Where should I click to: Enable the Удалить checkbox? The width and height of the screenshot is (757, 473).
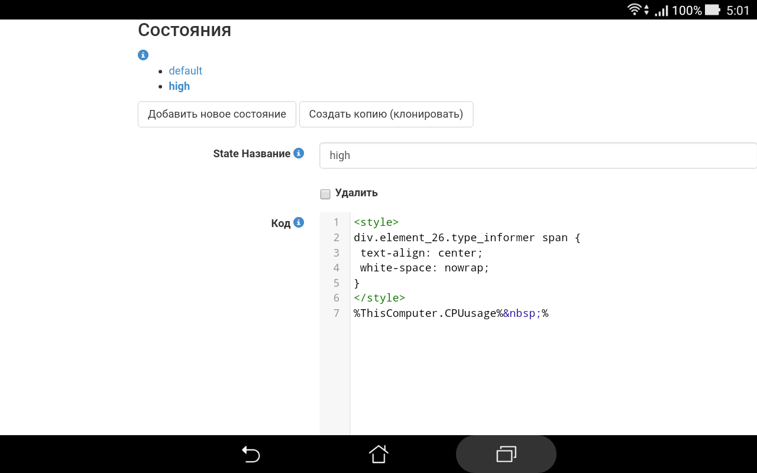[x=325, y=193]
